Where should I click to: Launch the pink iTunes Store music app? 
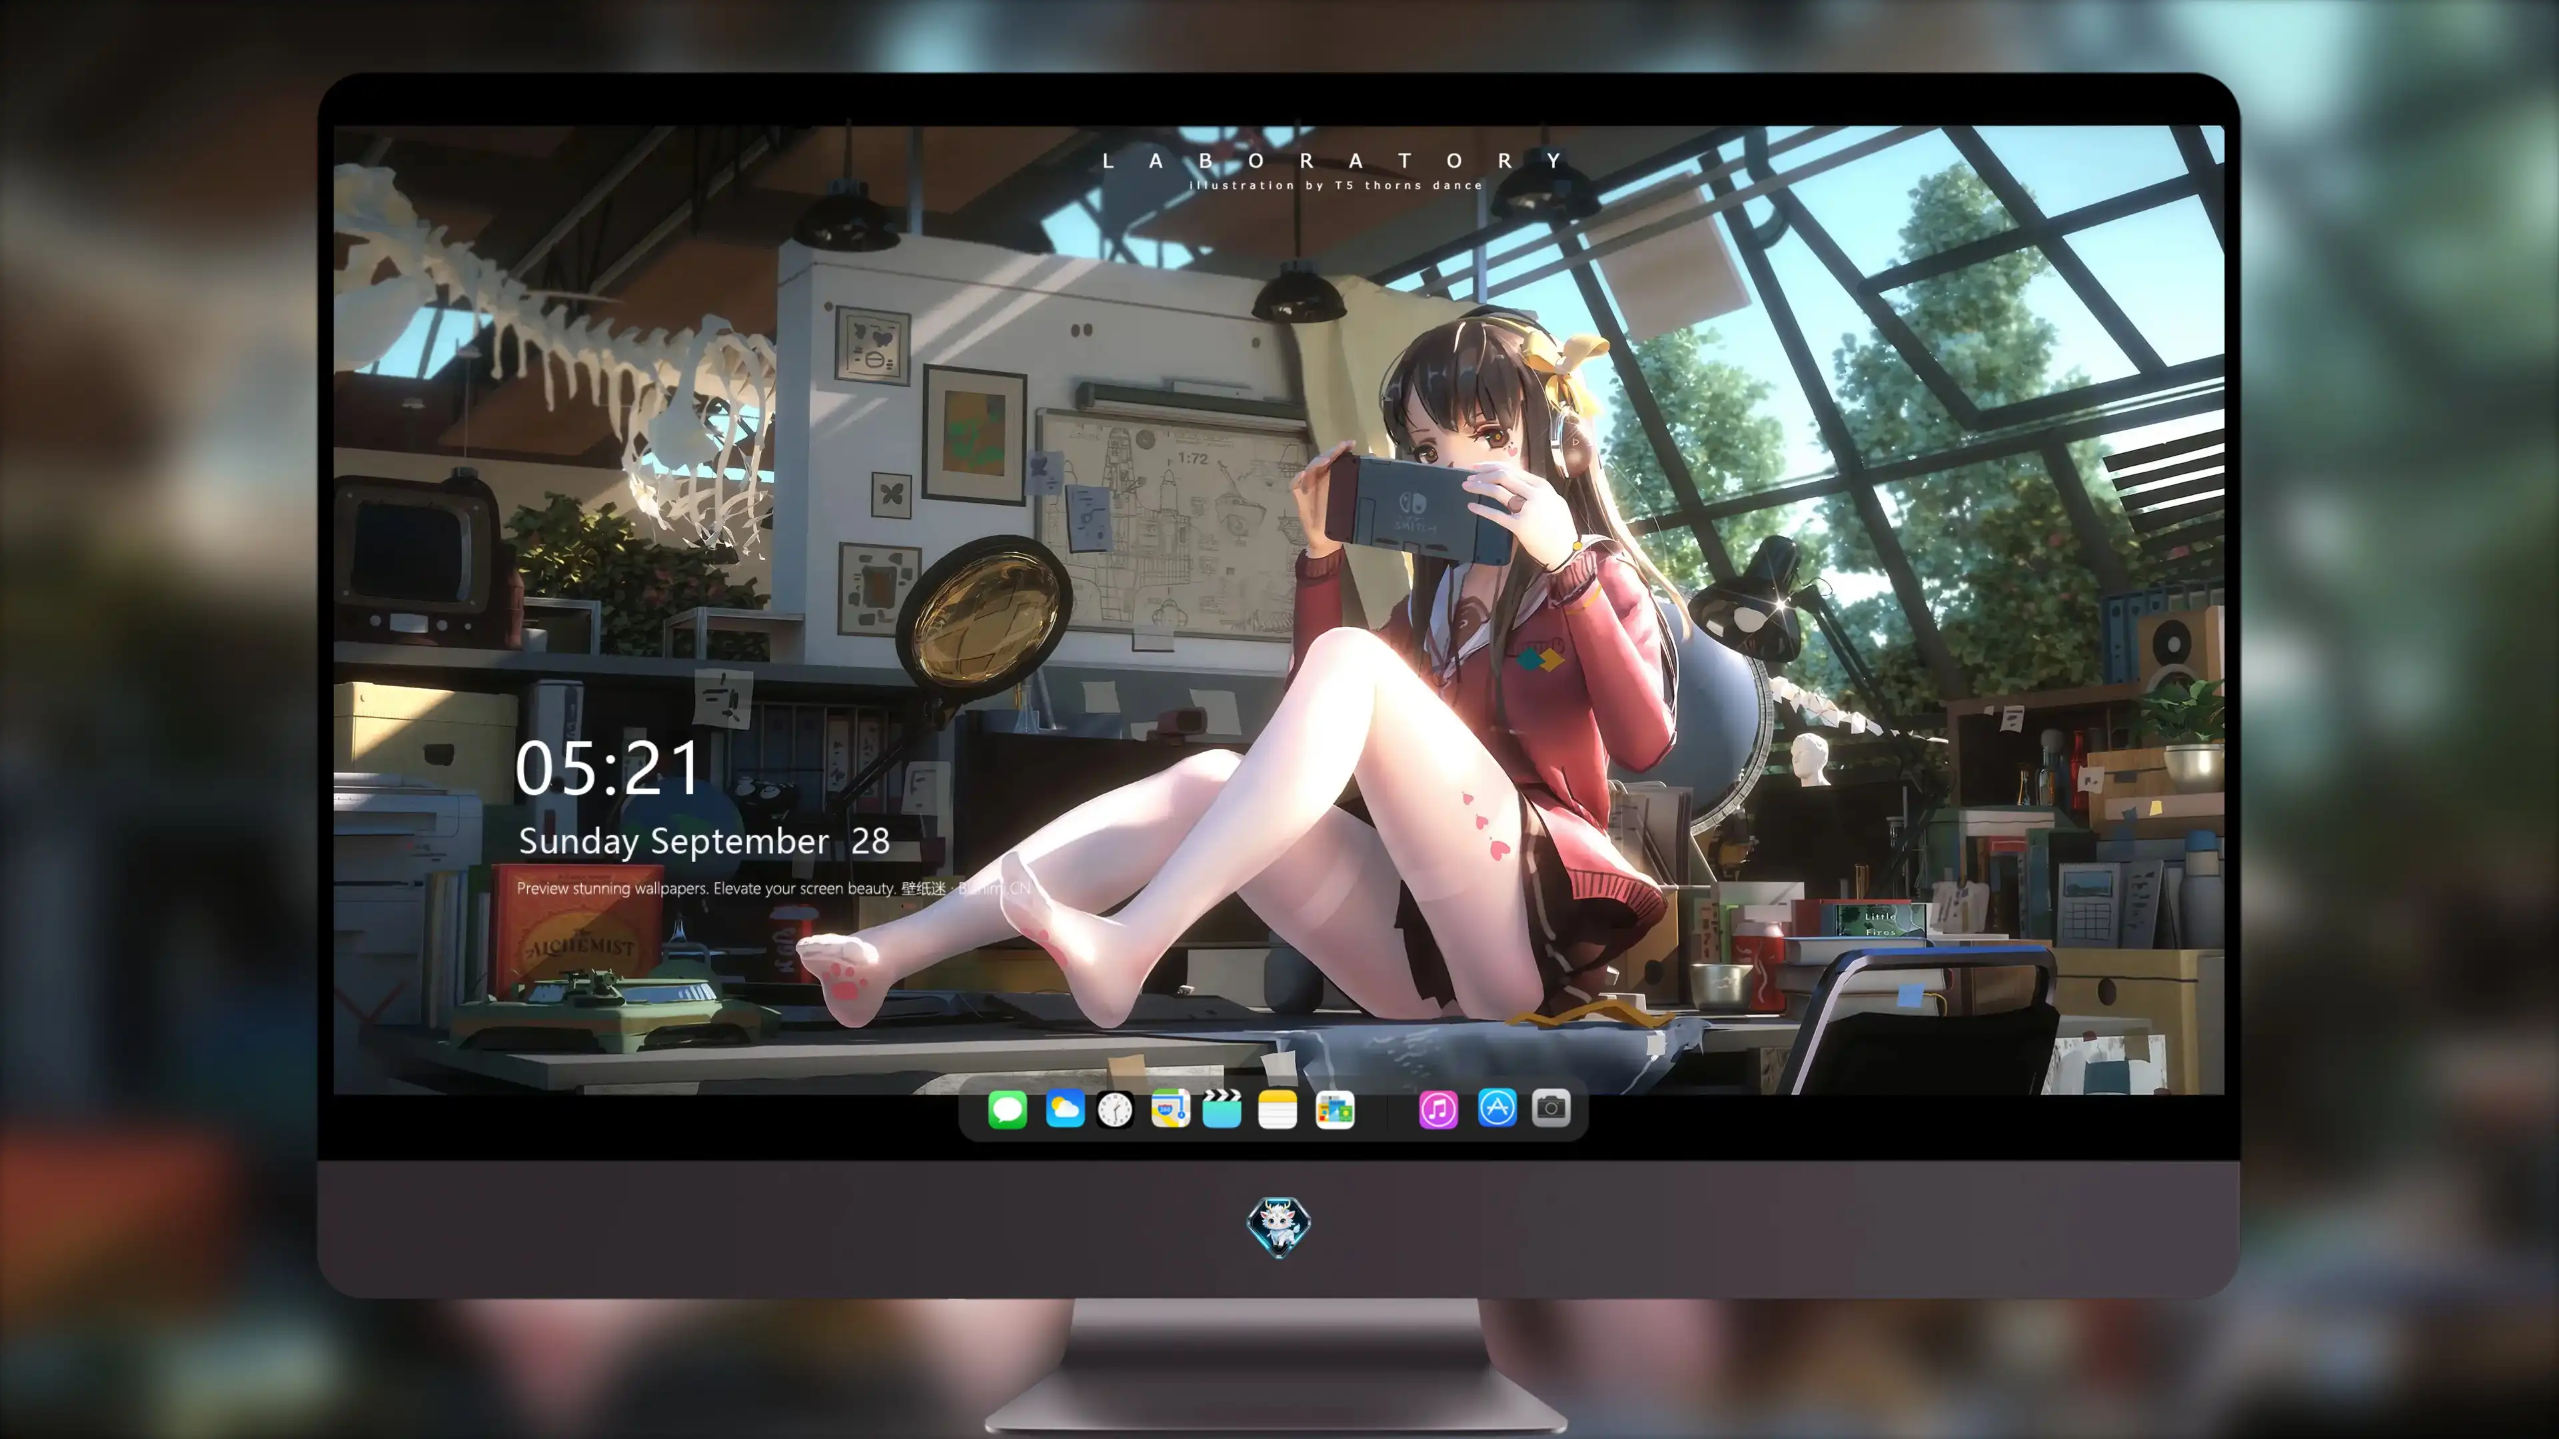click(x=1439, y=1109)
